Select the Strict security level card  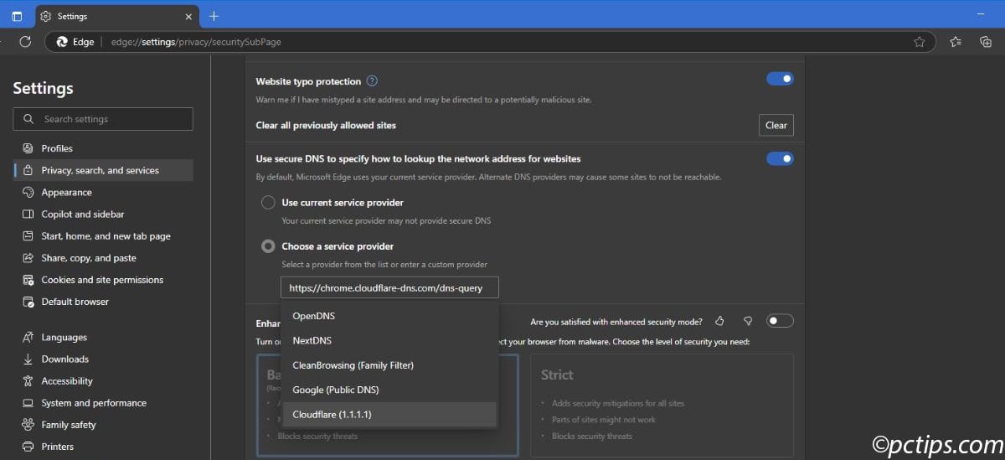pos(662,405)
